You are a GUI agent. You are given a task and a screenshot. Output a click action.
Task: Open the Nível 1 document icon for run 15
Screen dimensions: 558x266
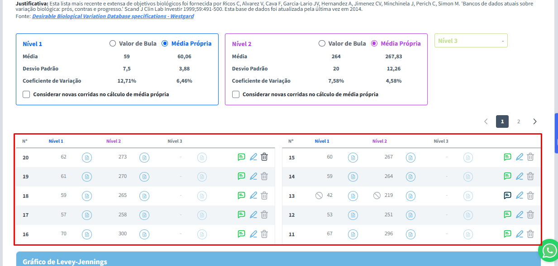(353, 158)
